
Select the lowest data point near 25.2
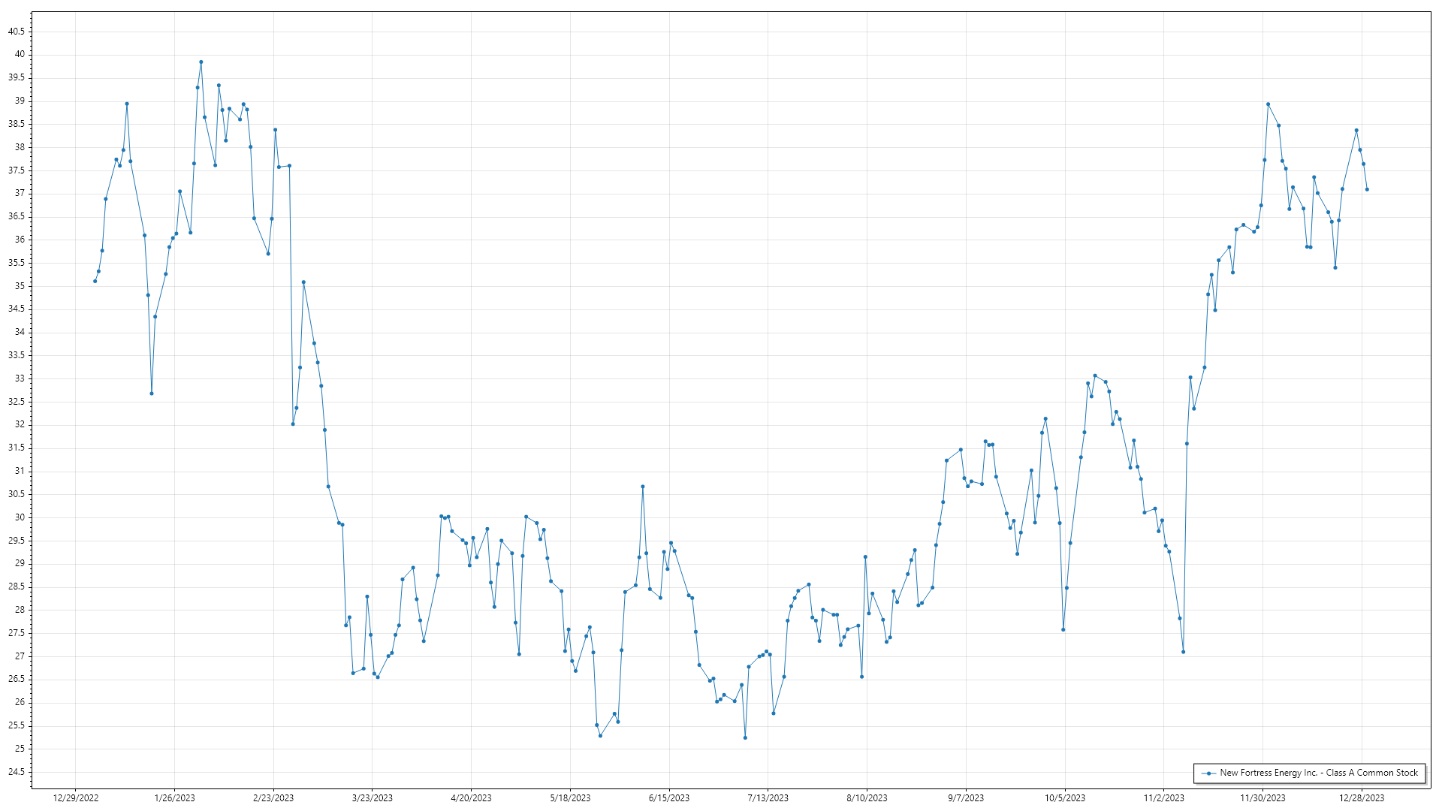[x=745, y=738]
